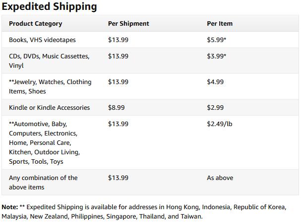Screen dimensions: 301x223
Task: Click the As above cell
Action: coord(220,178)
